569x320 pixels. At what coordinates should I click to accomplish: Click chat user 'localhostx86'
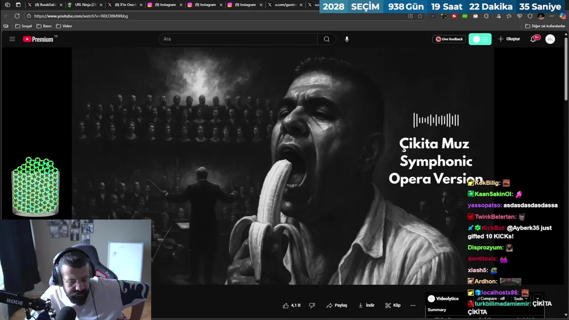click(x=500, y=292)
